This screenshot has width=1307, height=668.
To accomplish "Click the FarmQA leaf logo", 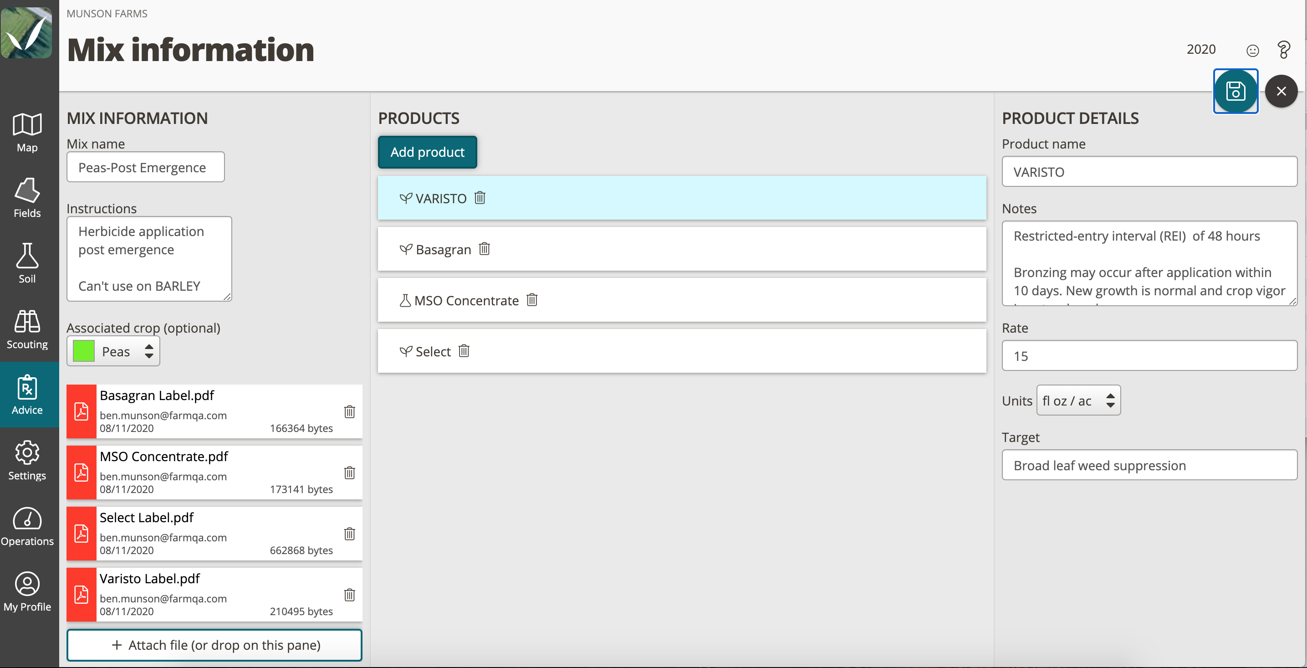I will (26, 32).
